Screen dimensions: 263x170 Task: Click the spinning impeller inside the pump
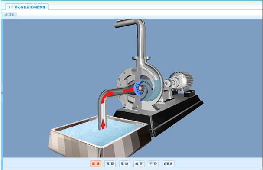click(x=144, y=88)
